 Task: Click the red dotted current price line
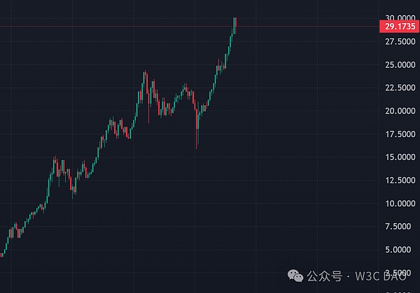coord(140,27)
